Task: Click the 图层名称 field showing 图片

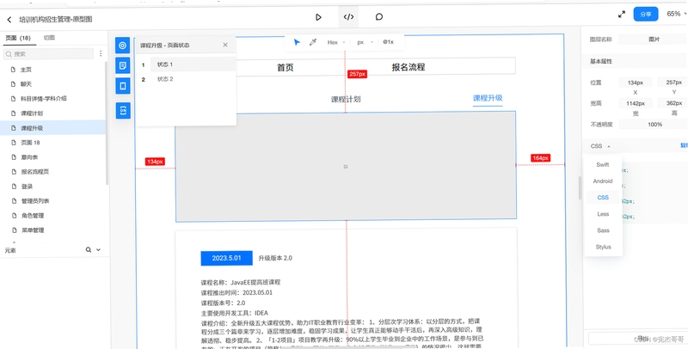Action: tap(654, 40)
